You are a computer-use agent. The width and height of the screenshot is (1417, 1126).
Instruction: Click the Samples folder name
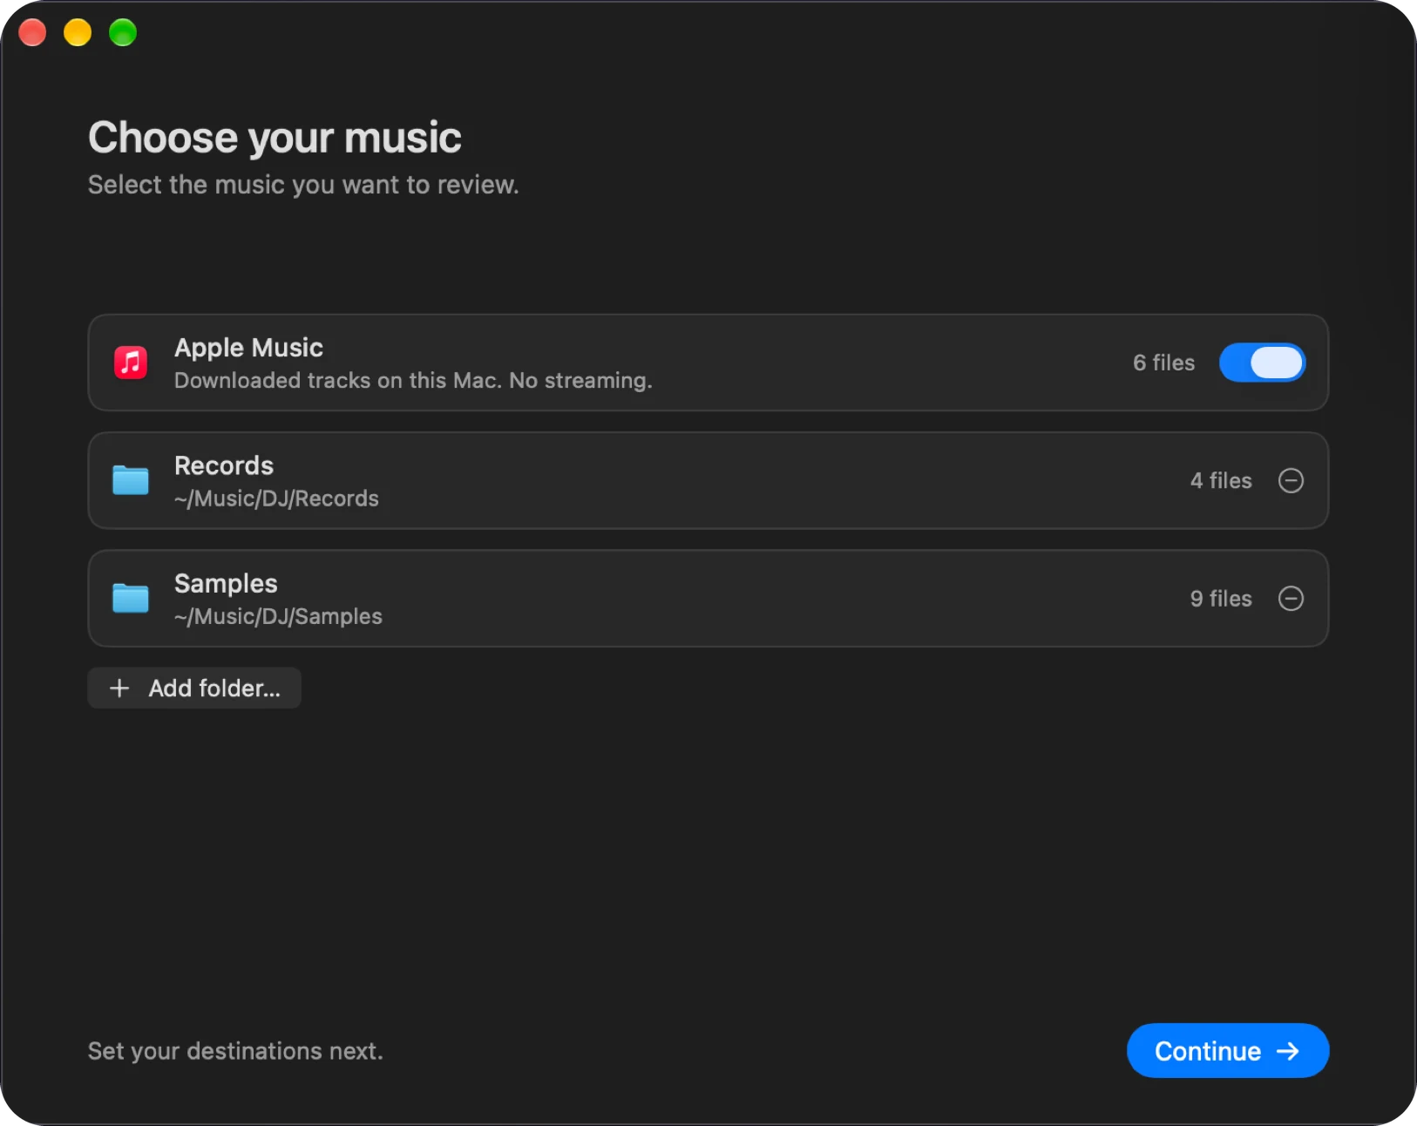[x=226, y=584]
